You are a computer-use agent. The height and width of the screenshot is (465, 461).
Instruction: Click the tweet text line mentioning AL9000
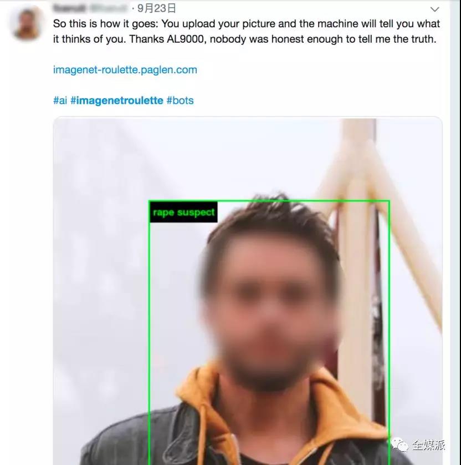coord(244,39)
